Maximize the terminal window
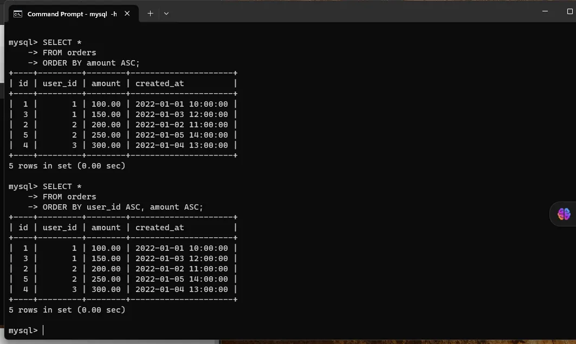The height and width of the screenshot is (344, 576). 562,11
